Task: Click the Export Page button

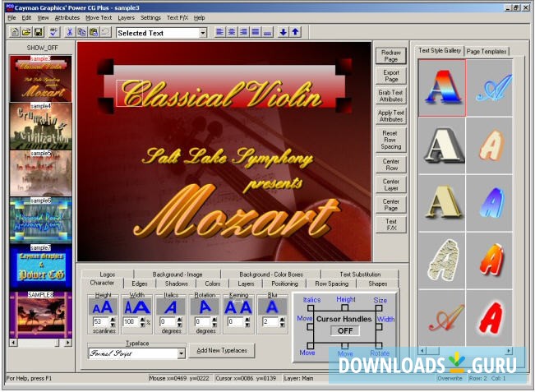Action: click(x=391, y=76)
